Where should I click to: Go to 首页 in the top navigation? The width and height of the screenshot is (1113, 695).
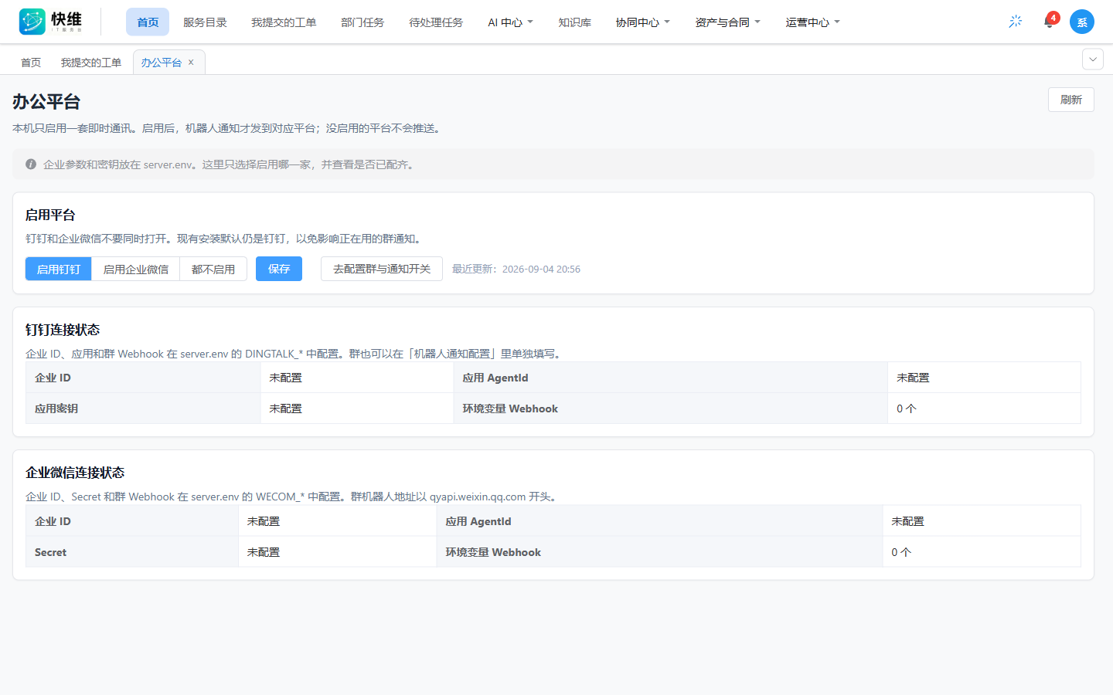tap(148, 22)
